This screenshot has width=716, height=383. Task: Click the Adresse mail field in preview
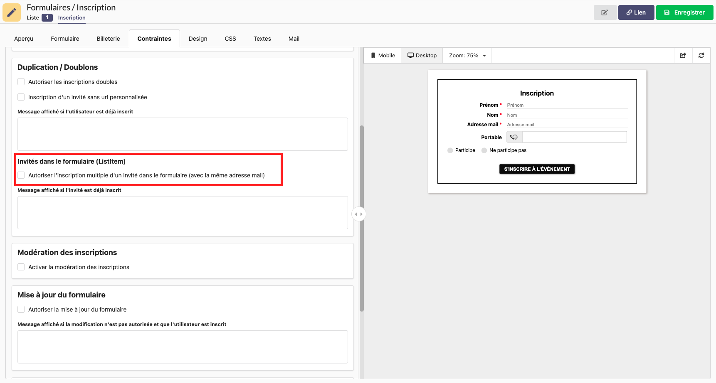pos(567,125)
